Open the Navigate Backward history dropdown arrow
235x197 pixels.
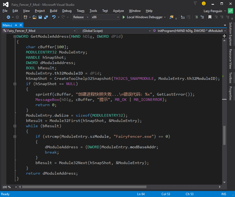(x=13, y=17)
